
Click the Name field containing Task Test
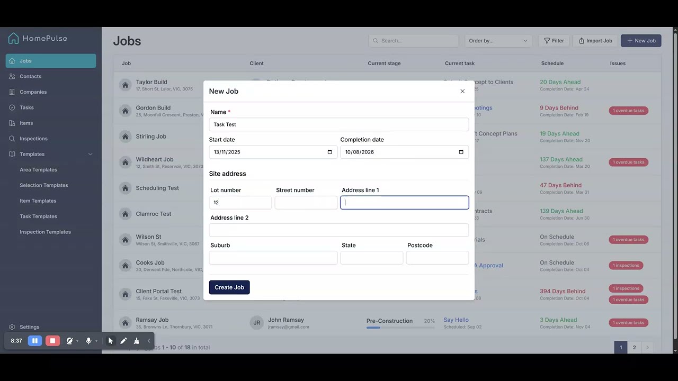coord(339,124)
